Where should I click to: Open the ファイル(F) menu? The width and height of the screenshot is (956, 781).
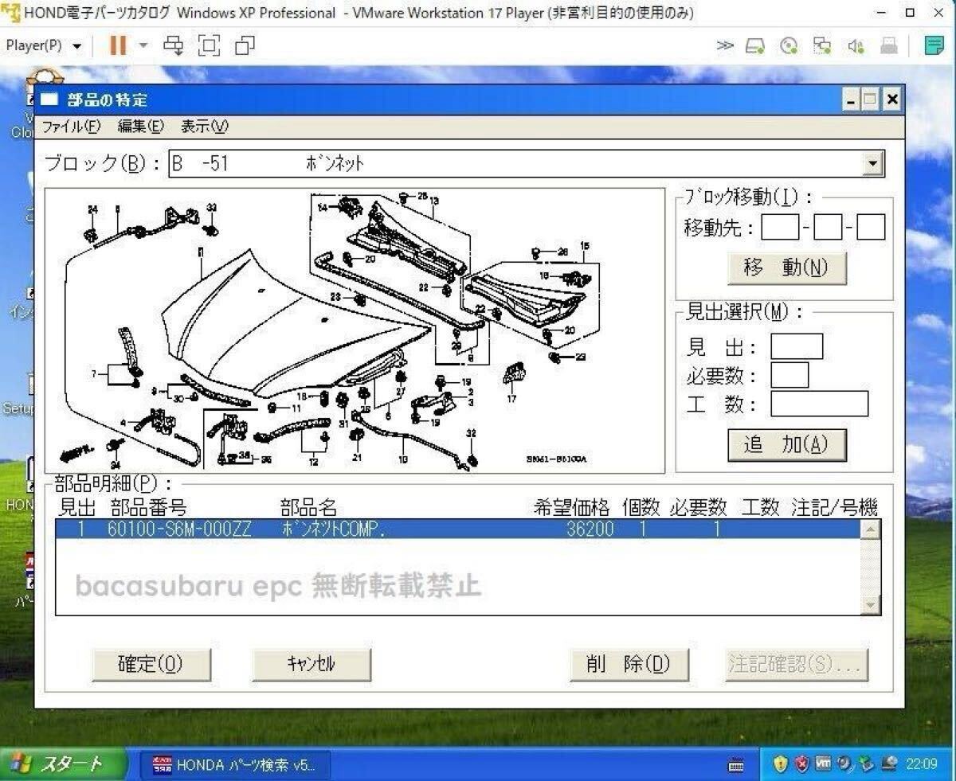[71, 127]
